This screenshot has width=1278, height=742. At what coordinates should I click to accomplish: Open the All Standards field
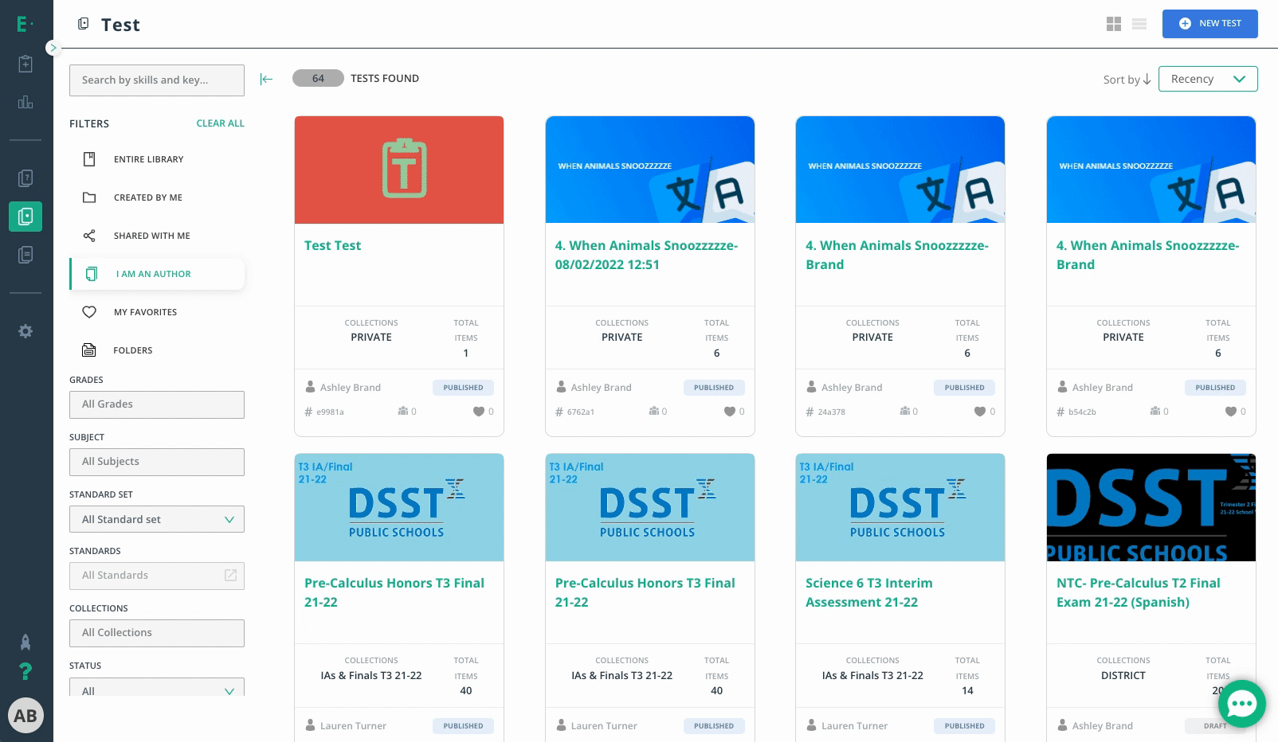coord(157,576)
